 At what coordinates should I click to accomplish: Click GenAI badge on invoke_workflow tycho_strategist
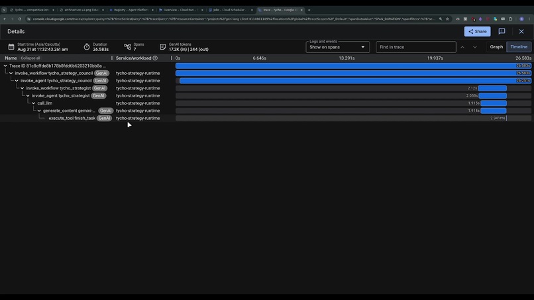99,88
